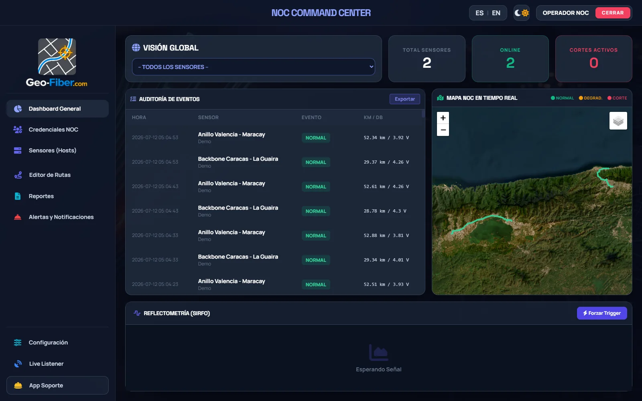Click the Credenciales NOC users icon
642x401 pixels.
[18, 130]
